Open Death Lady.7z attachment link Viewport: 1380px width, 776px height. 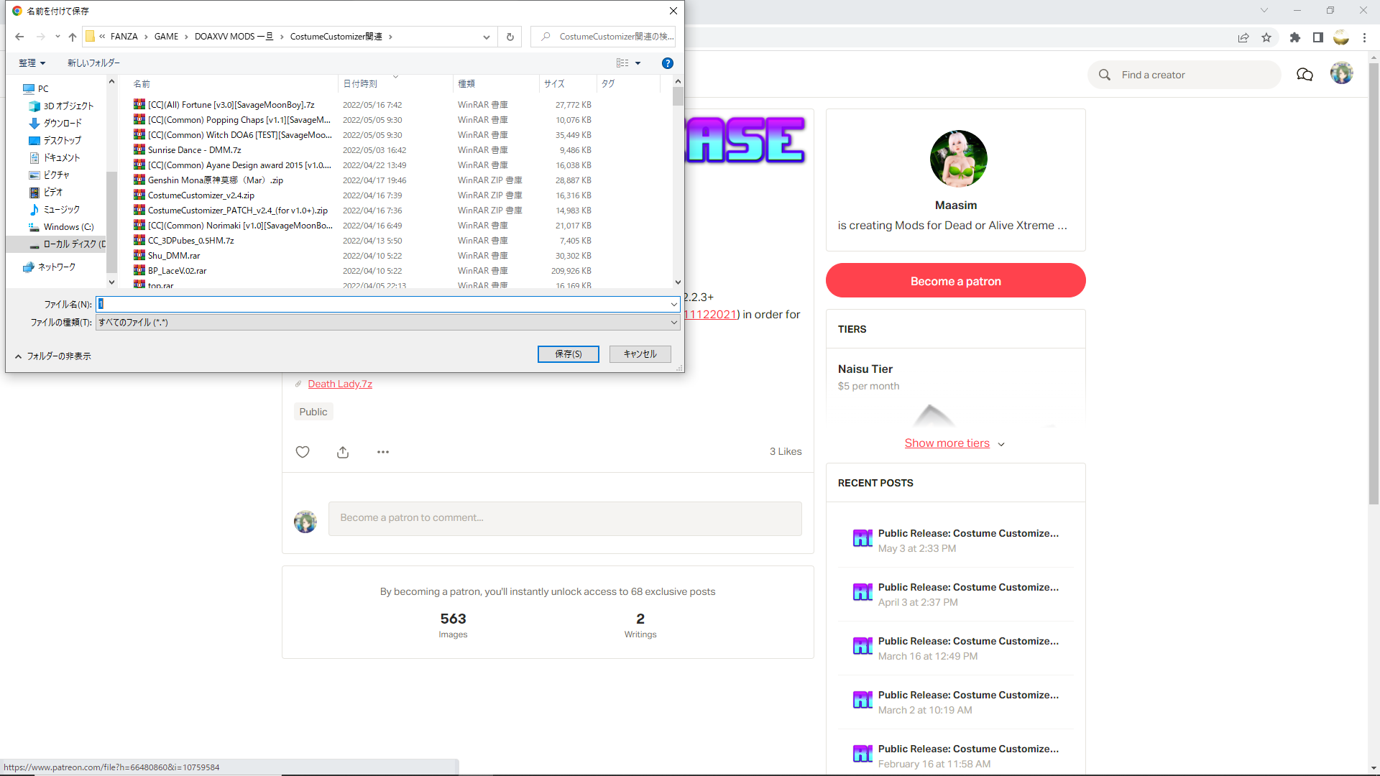[x=340, y=384]
